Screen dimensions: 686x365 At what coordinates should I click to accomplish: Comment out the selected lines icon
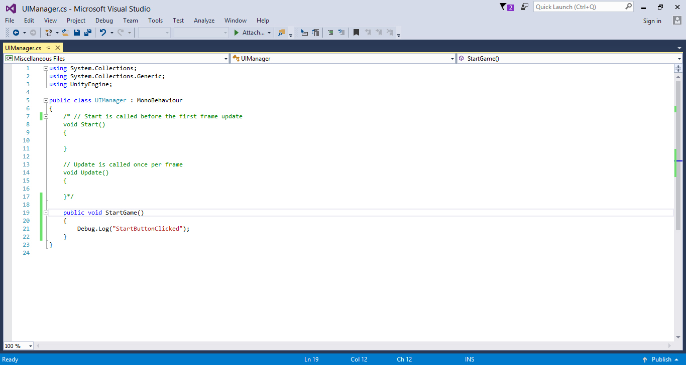(x=330, y=33)
